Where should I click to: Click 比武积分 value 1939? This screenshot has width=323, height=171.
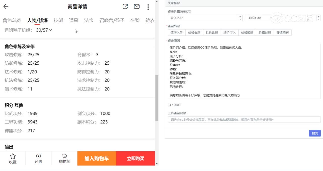pos(33,113)
